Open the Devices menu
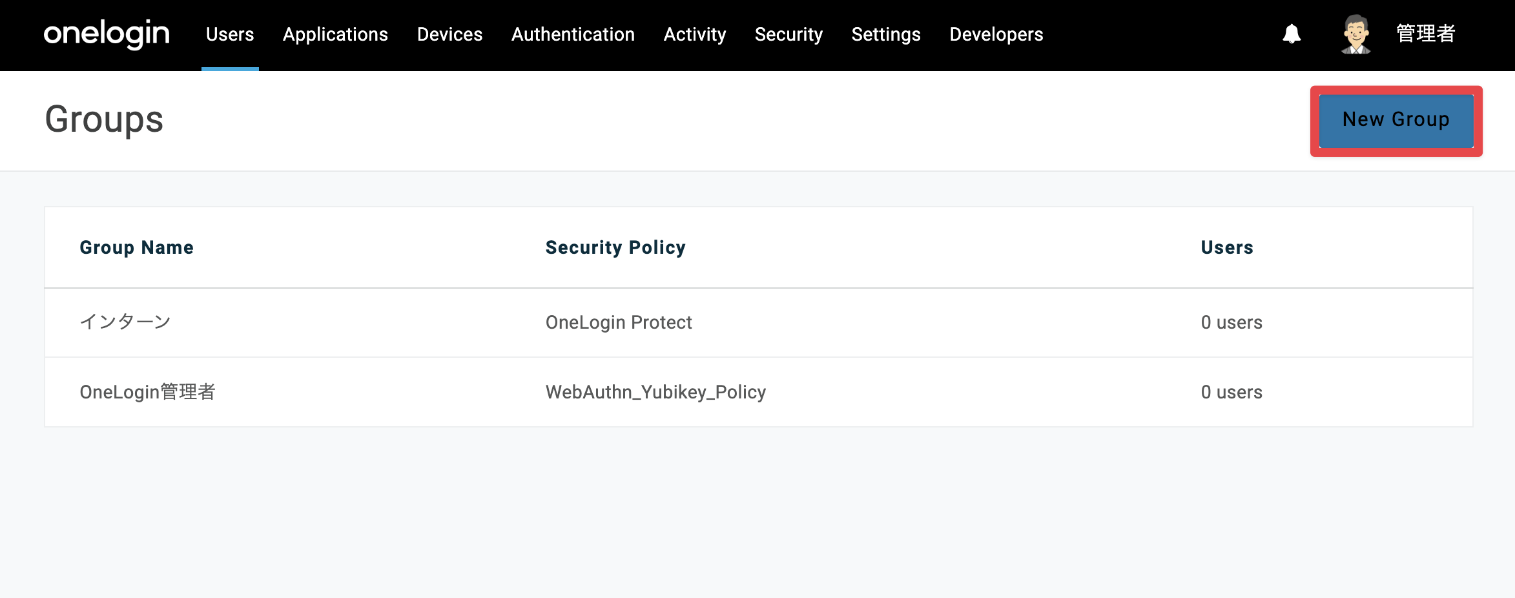 (449, 34)
